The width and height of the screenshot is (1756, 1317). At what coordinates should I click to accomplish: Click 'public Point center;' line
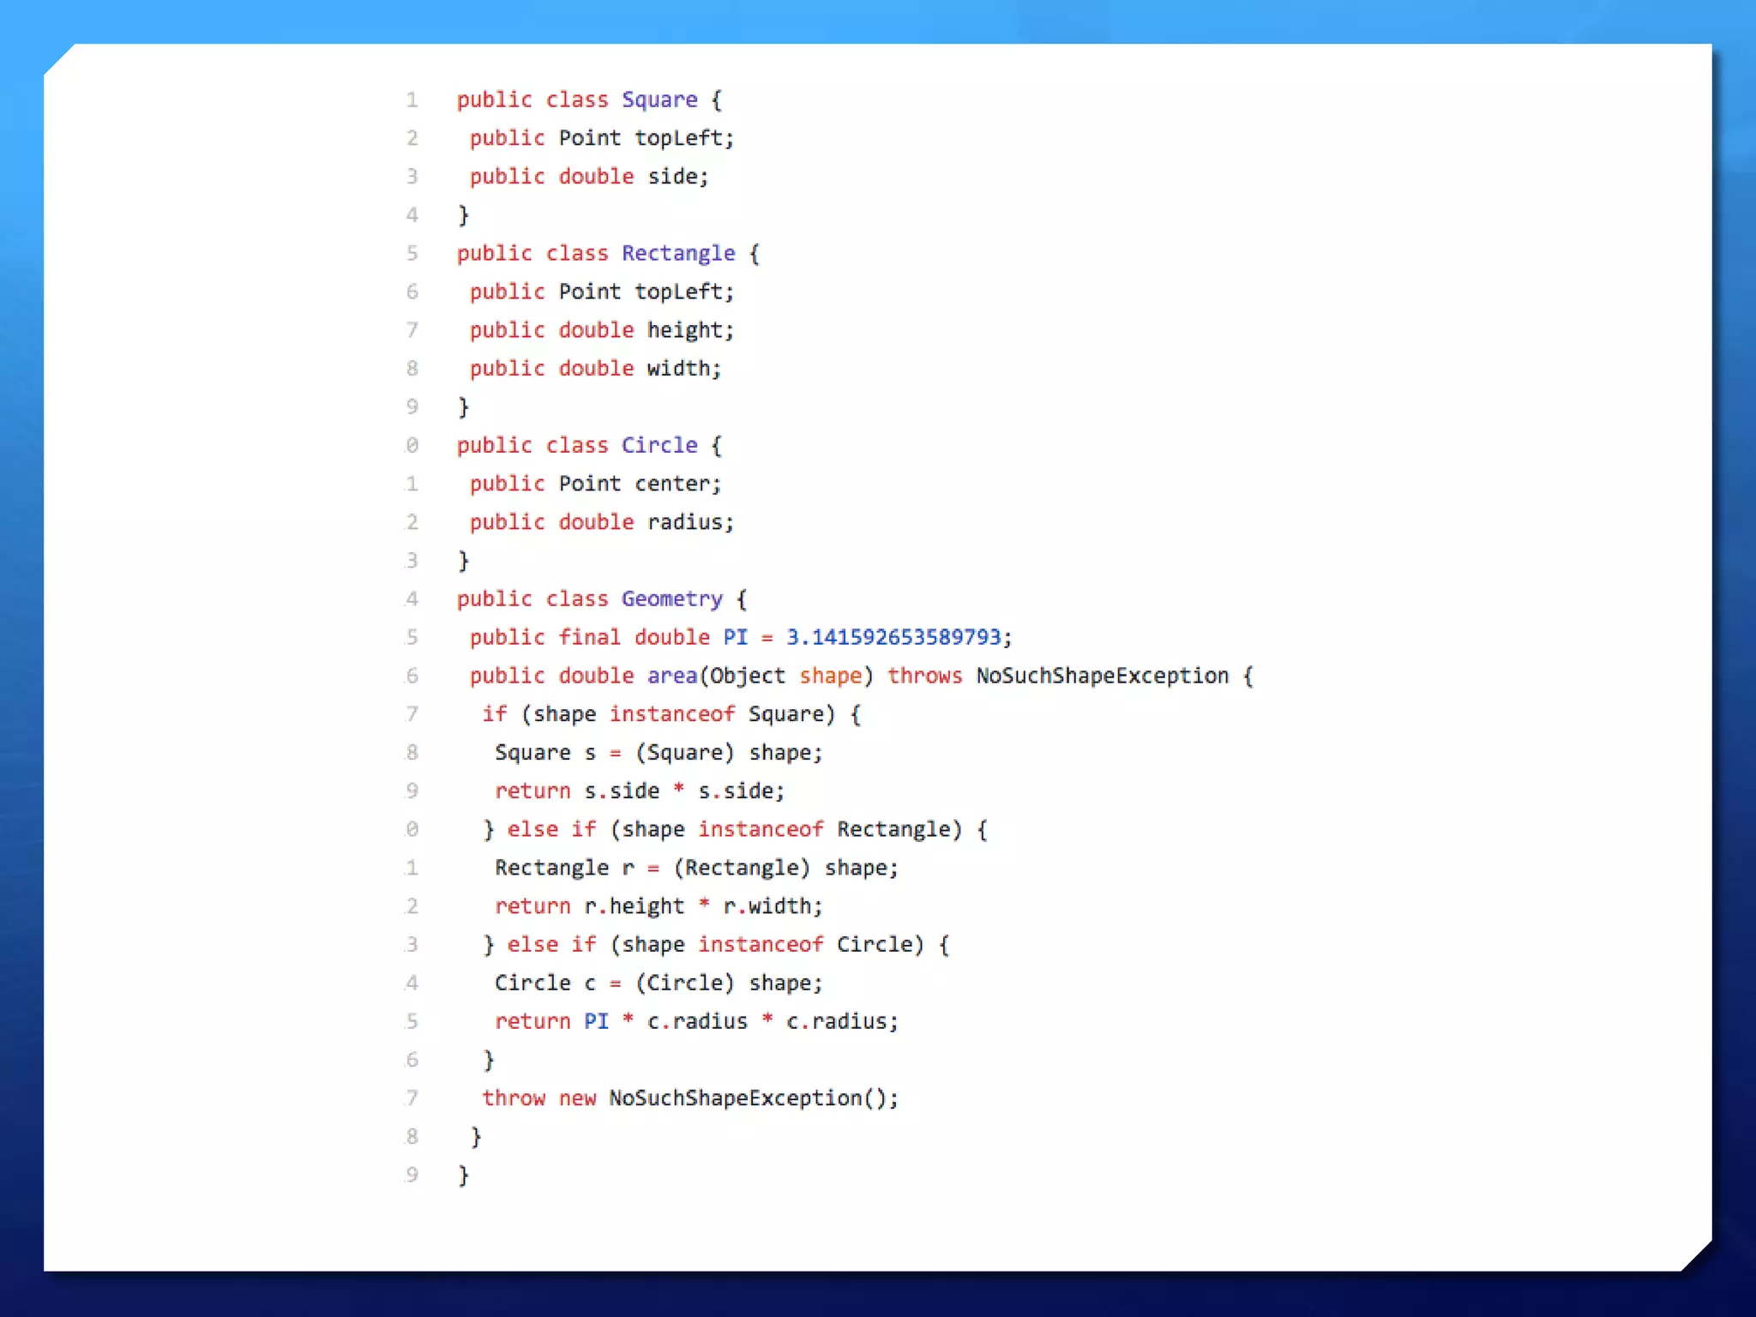point(595,484)
